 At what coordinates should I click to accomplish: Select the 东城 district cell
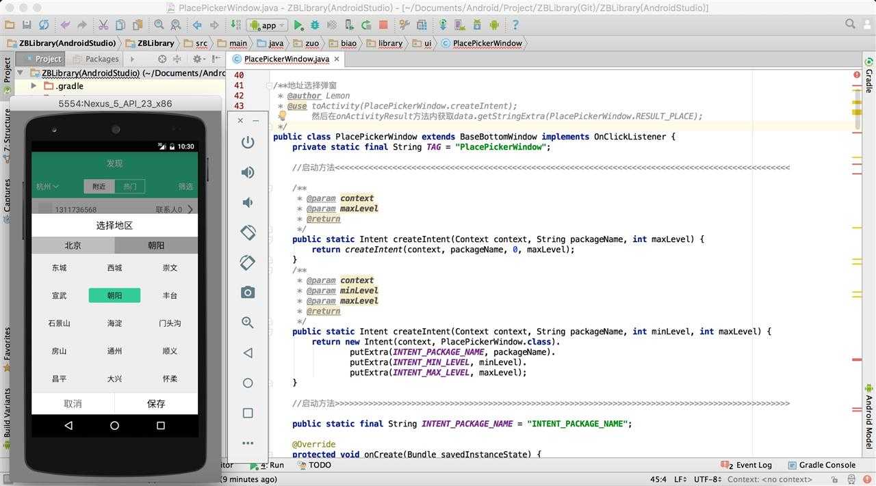click(60, 268)
